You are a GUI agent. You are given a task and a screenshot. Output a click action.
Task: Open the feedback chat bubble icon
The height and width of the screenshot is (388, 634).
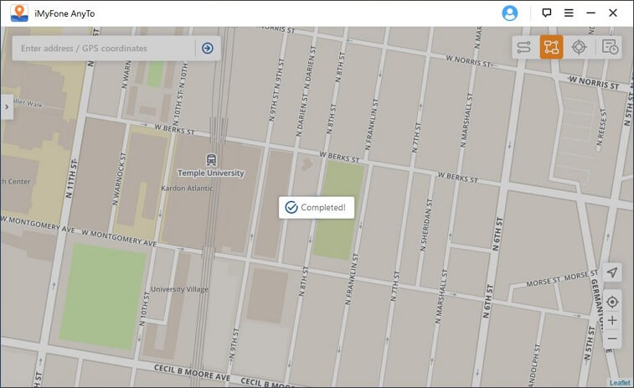[546, 13]
